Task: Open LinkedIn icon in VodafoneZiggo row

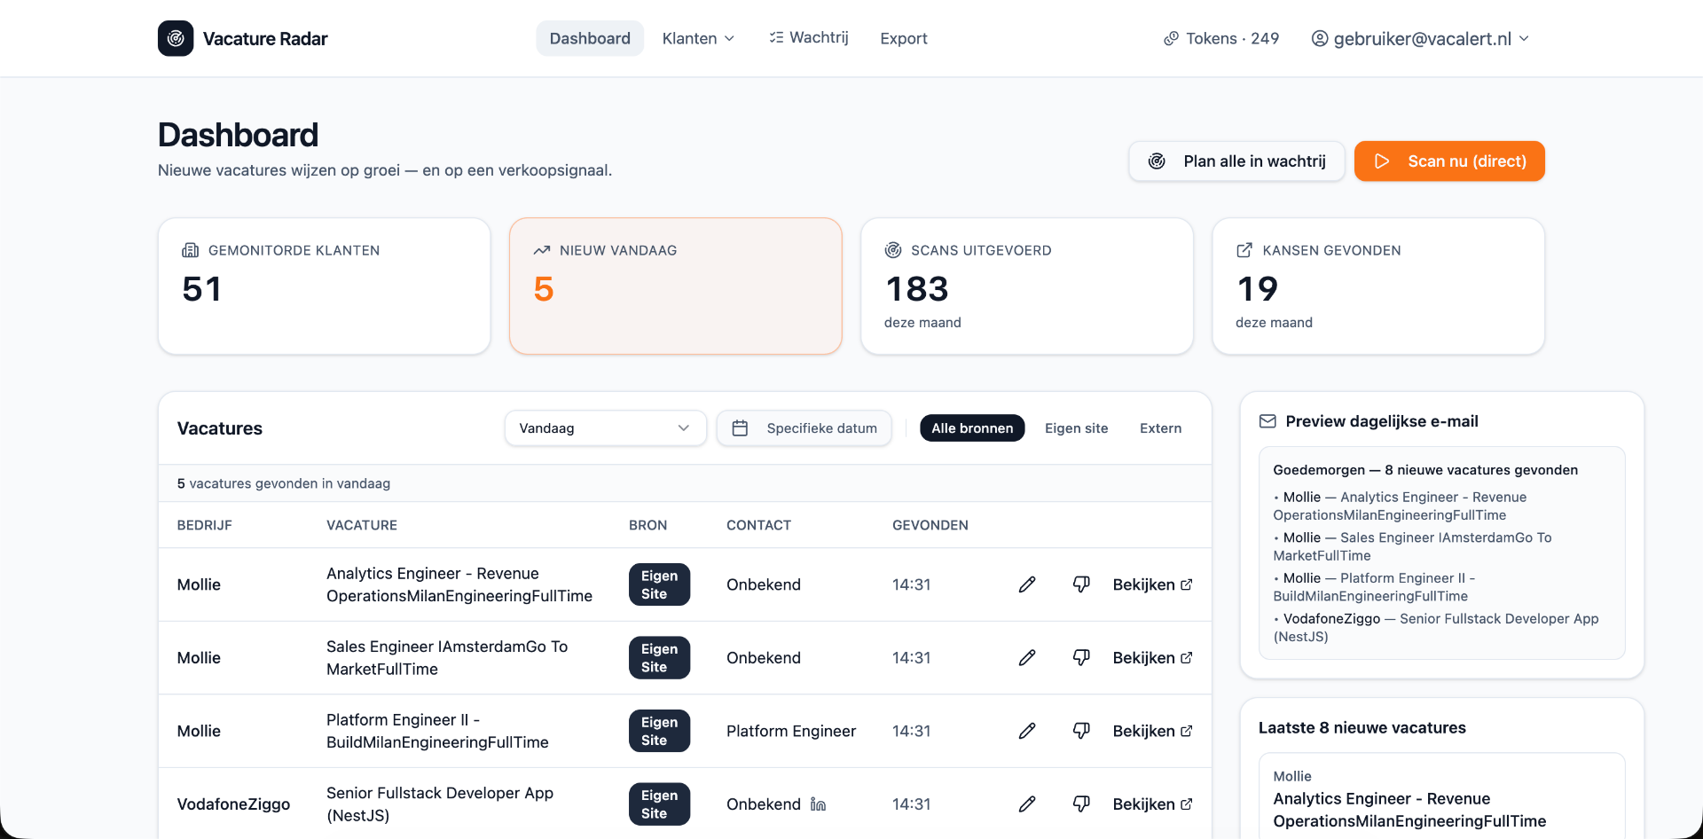Action: tap(818, 804)
